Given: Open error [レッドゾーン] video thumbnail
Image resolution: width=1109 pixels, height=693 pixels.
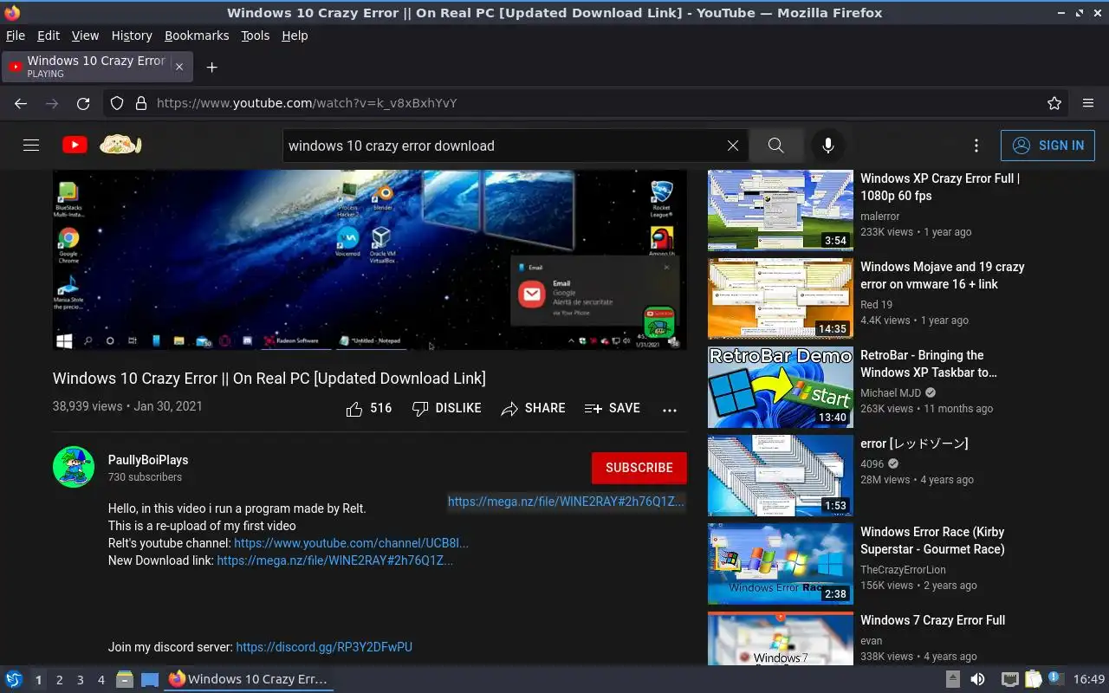Looking at the screenshot, I should [781, 476].
